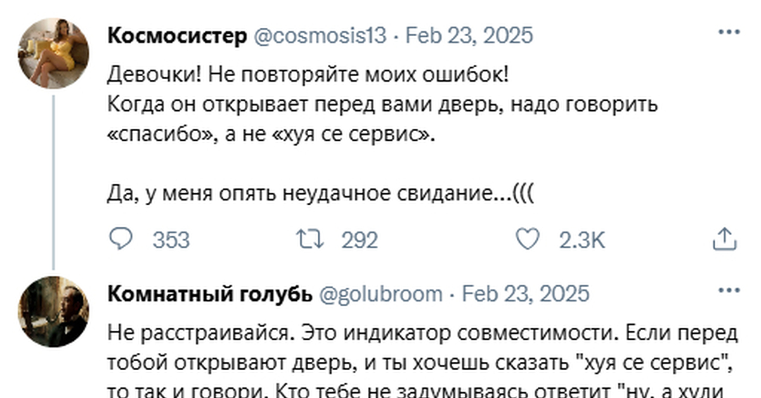
Task: Open the @cosmosis13 handle link
Action: click(x=320, y=35)
